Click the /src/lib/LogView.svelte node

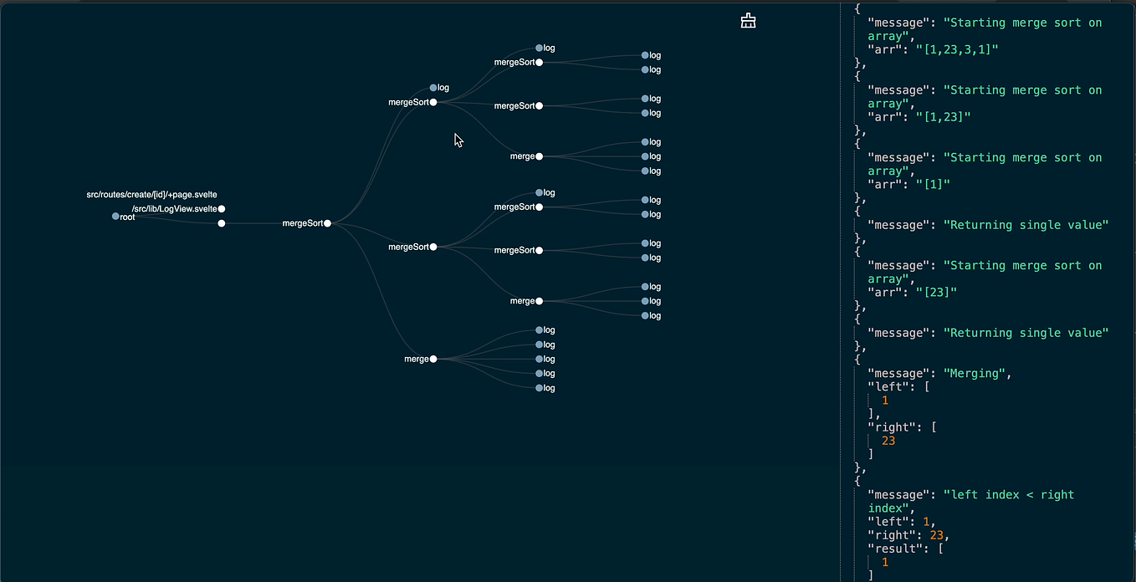tap(220, 208)
